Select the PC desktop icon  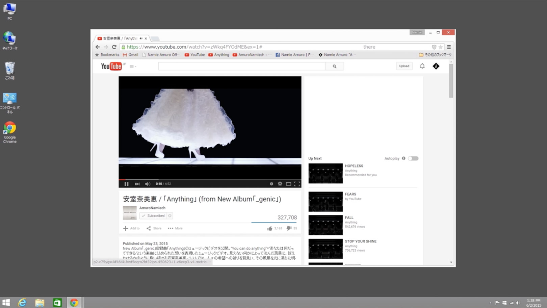pos(10,11)
